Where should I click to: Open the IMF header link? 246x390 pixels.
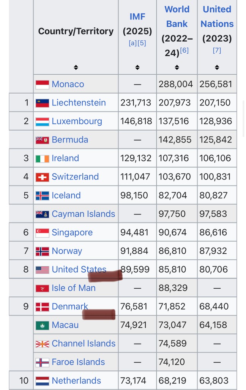tap(137, 16)
